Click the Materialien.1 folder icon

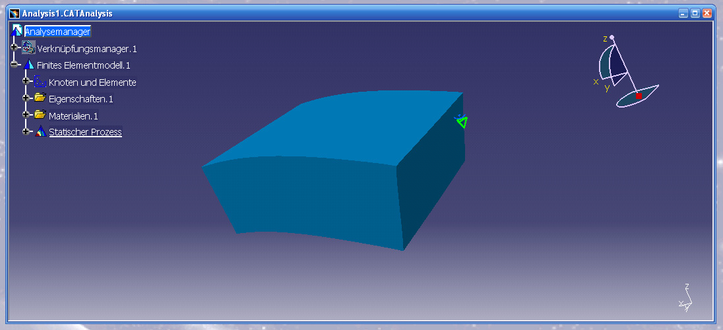[x=40, y=114]
